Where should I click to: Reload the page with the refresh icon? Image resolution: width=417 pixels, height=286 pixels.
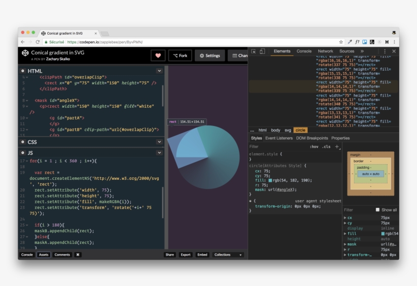38,42
